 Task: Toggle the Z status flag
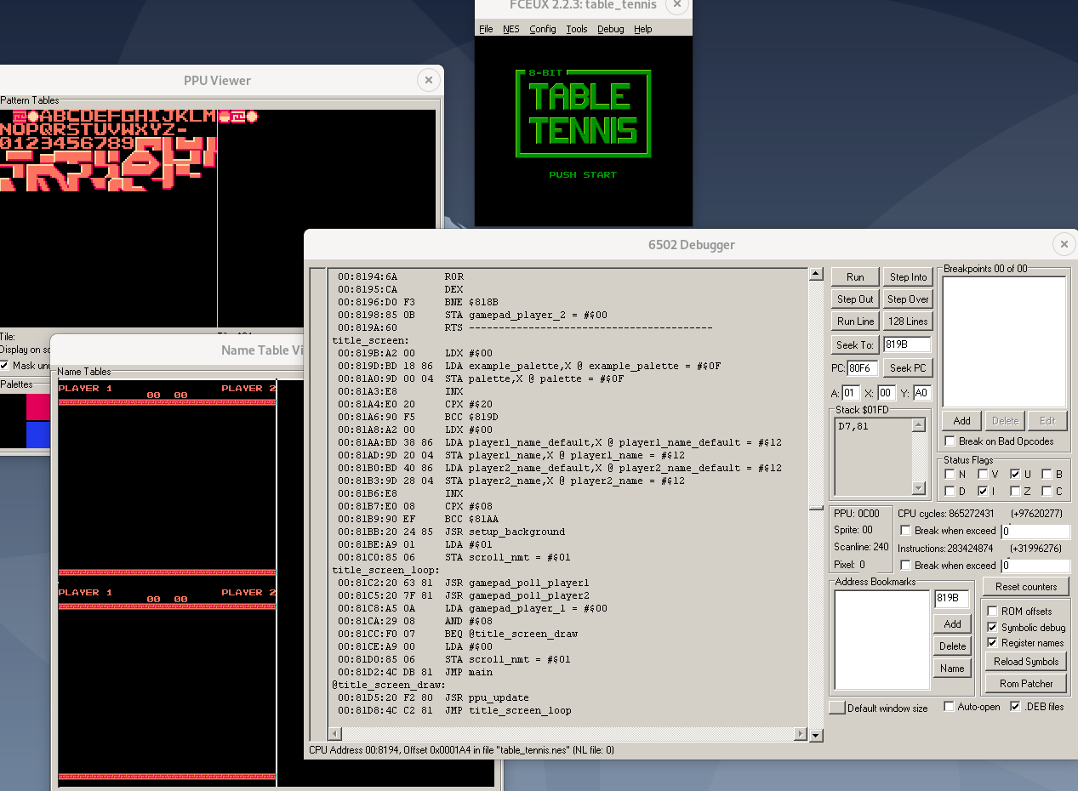pyautogui.click(x=1015, y=492)
